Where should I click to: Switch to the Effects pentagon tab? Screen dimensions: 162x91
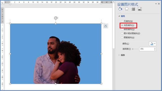coord(127,9)
